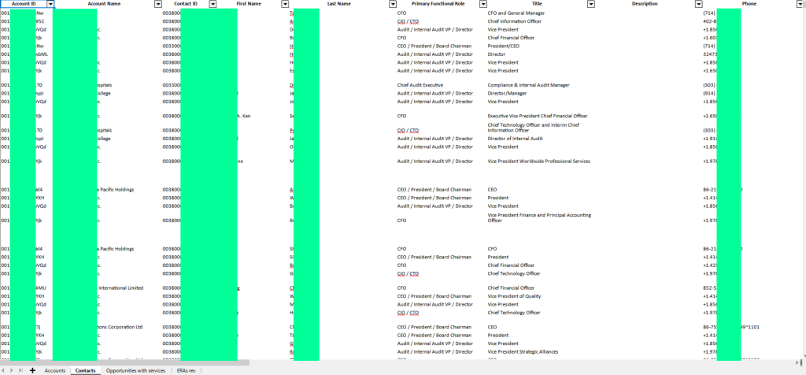The height and width of the screenshot is (375, 806).
Task: Select the Contacts sheet tab
Action: point(85,370)
